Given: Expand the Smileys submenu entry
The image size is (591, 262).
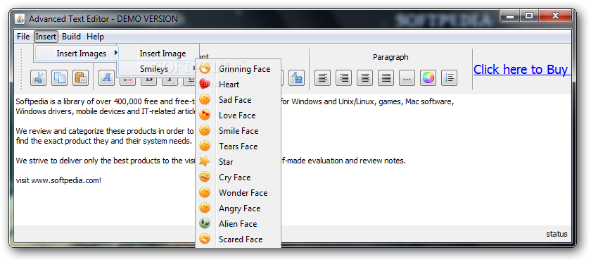Looking at the screenshot, I should tap(158, 69).
